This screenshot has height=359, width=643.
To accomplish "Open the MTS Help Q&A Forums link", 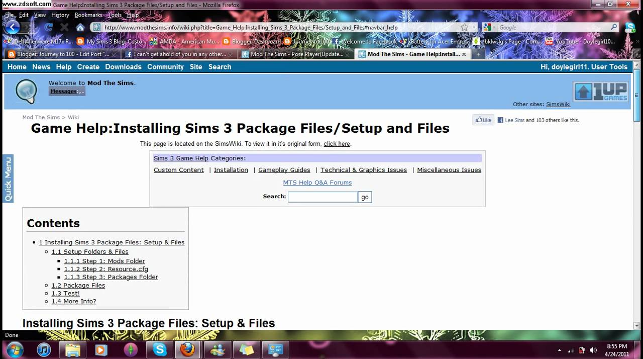I will click(317, 183).
